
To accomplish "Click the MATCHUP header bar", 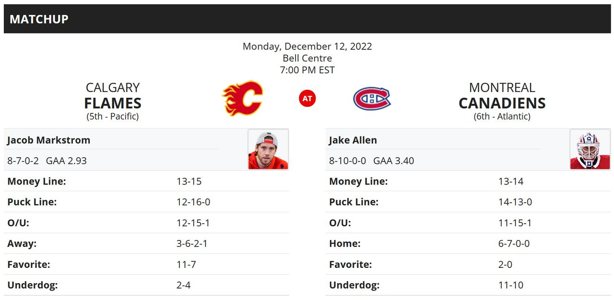I will (x=307, y=19).
